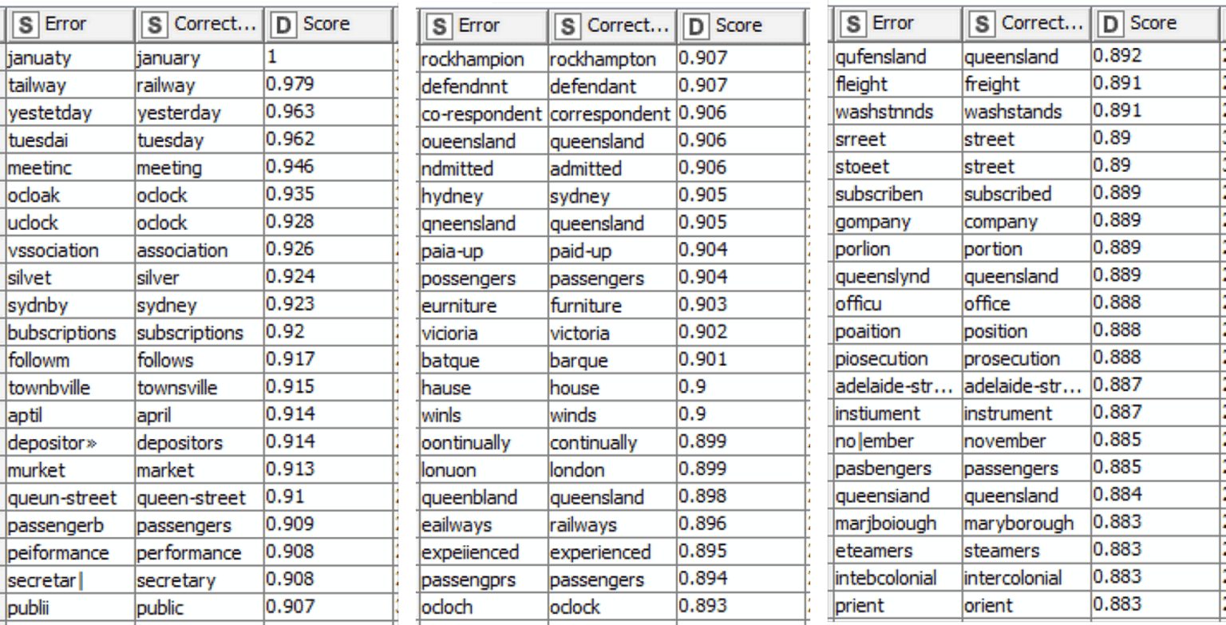Image resolution: width=1226 pixels, height=625 pixels.
Task: Click the 'depositor»' error entry
Action: tap(69, 442)
